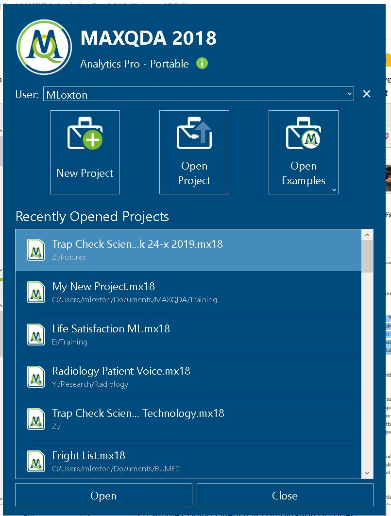Click path C:/Users/mloxton/Documents/MAXQDA/Training
Image resolution: width=391 pixels, height=516 pixels.
pyautogui.click(x=135, y=299)
